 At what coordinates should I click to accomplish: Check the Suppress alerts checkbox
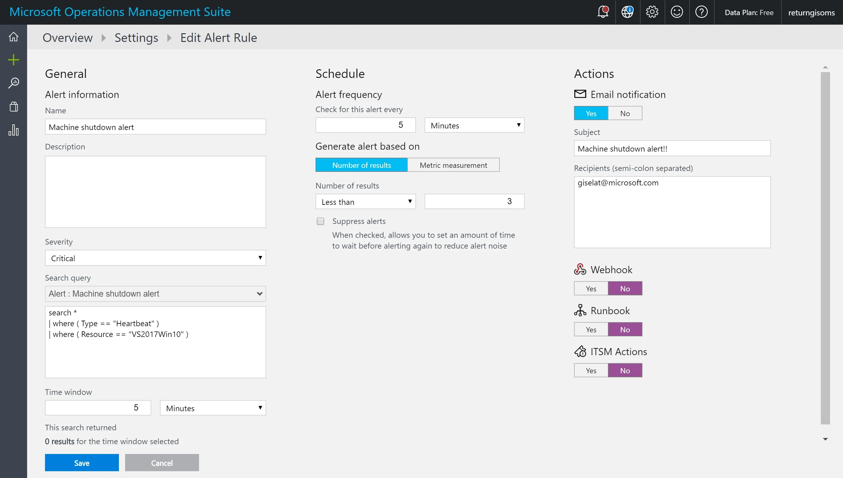click(320, 221)
